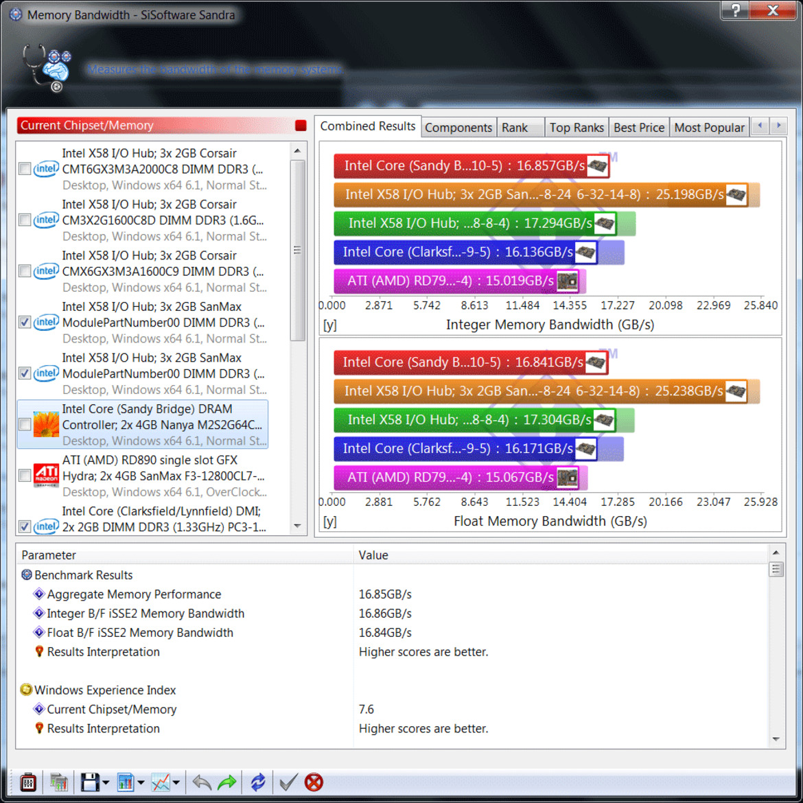Open dropdown arrow next to line graph icon

point(176,782)
